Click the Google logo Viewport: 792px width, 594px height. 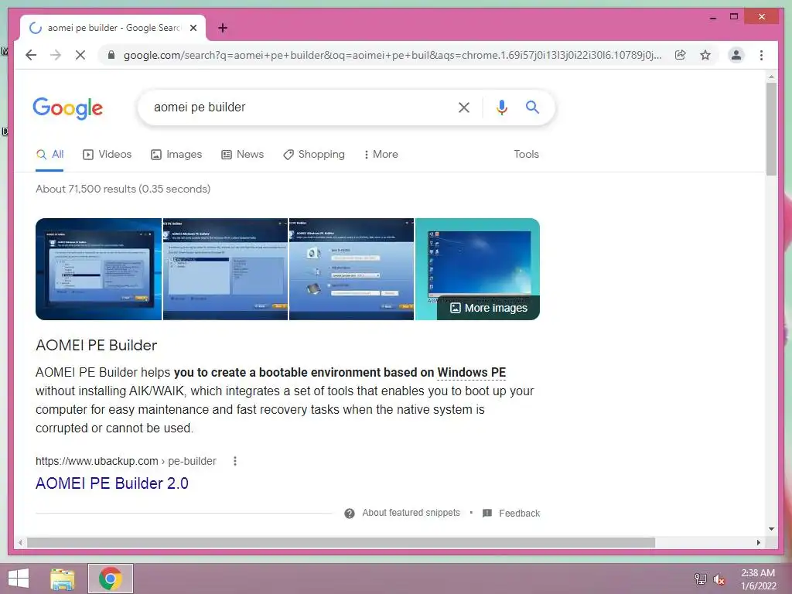click(68, 108)
